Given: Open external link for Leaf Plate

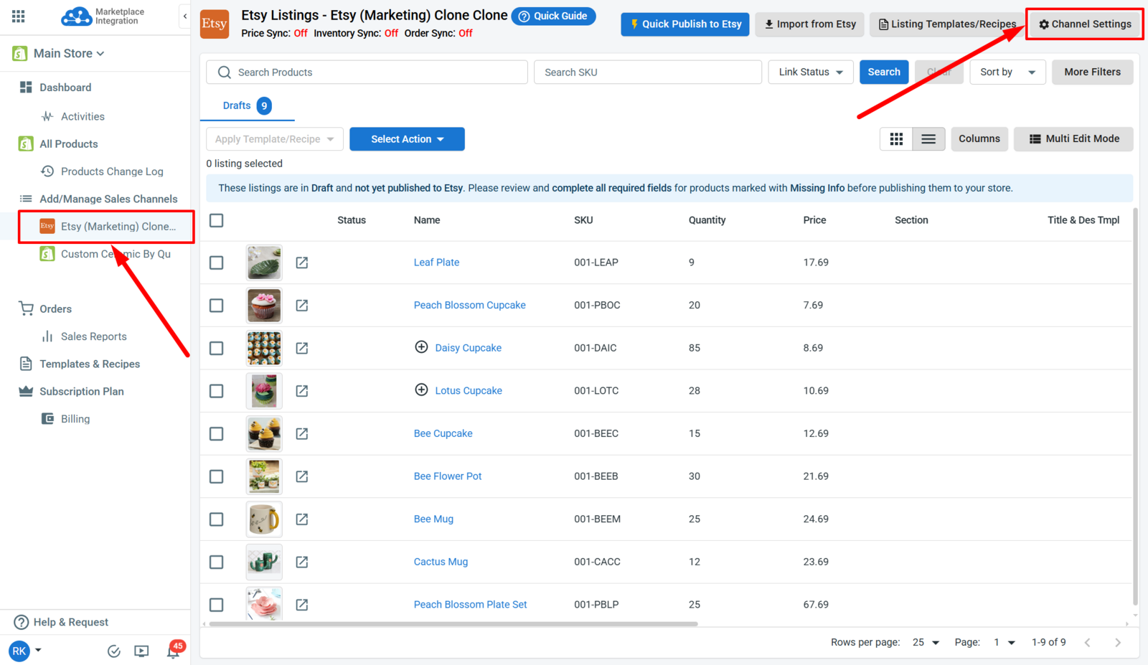Looking at the screenshot, I should point(302,263).
